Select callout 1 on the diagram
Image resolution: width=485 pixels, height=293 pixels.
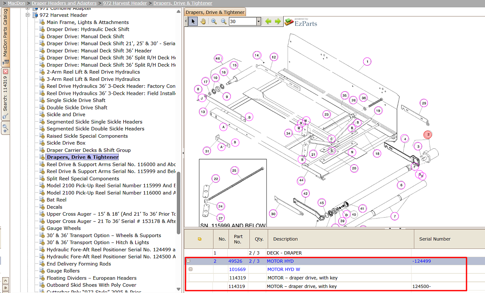[x=367, y=61]
